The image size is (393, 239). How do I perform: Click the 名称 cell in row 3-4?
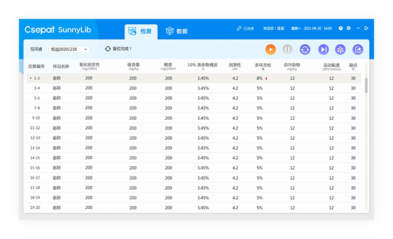[x=57, y=88]
